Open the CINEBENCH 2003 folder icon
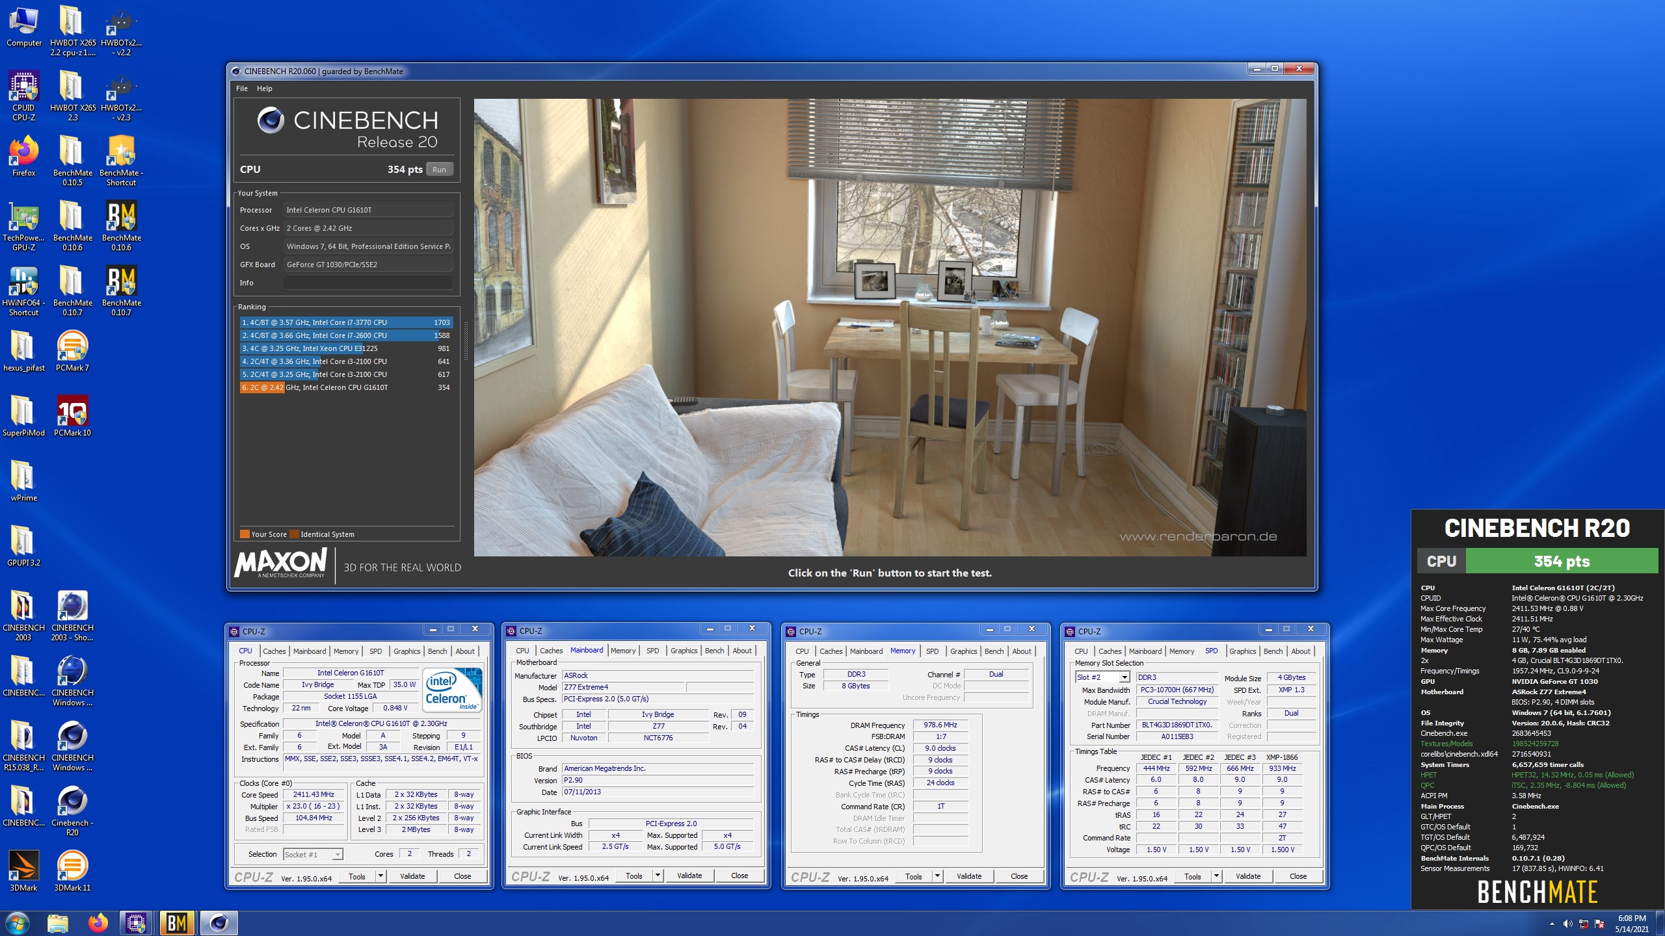The width and height of the screenshot is (1665, 936). (x=23, y=616)
